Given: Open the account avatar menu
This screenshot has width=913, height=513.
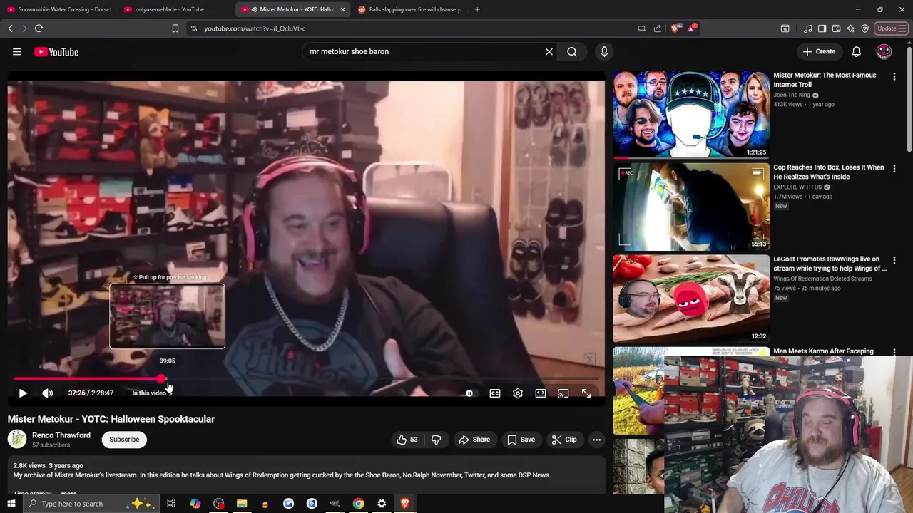Looking at the screenshot, I should 884,51.
